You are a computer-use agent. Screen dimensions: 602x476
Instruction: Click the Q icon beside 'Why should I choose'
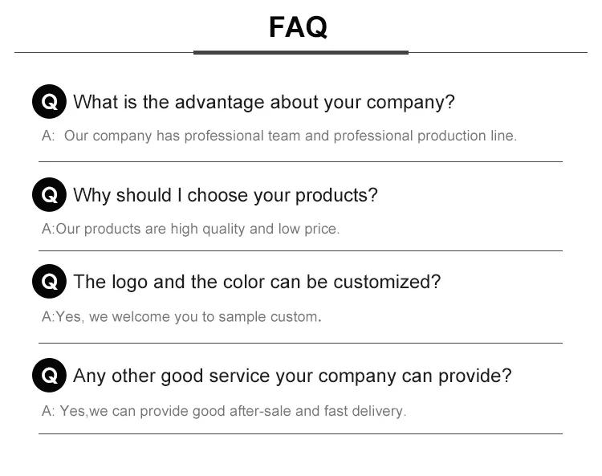click(x=49, y=195)
